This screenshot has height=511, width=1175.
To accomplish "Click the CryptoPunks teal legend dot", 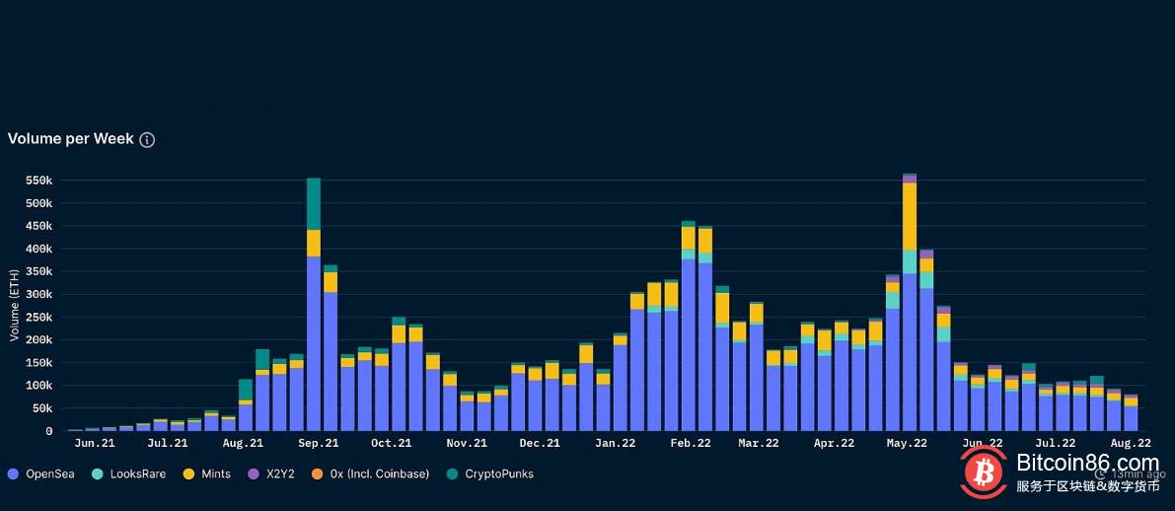I will pos(452,474).
